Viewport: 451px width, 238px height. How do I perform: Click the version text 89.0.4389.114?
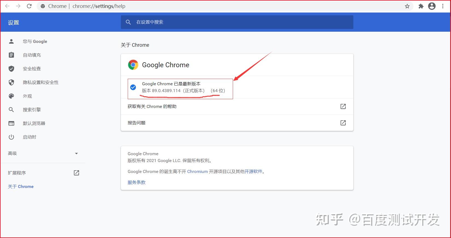166,90
